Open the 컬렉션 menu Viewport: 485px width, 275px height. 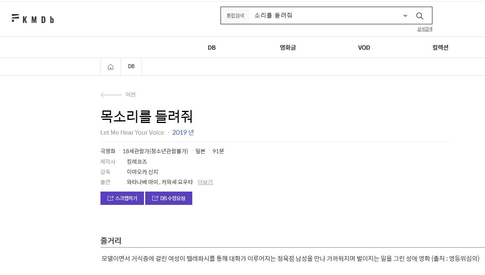click(x=440, y=47)
